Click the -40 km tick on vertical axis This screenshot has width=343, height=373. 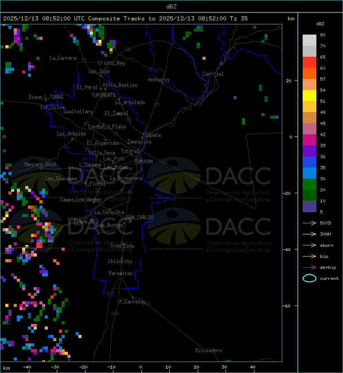[287, 249]
